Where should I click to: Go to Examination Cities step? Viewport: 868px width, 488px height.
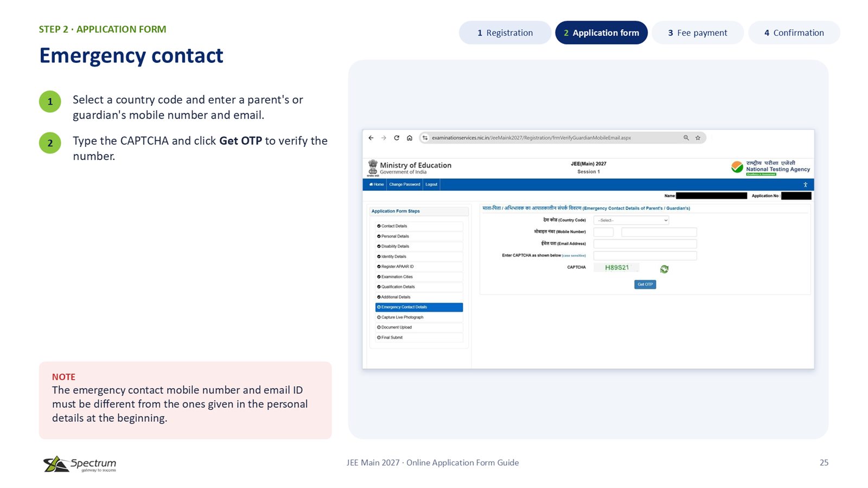click(x=419, y=277)
